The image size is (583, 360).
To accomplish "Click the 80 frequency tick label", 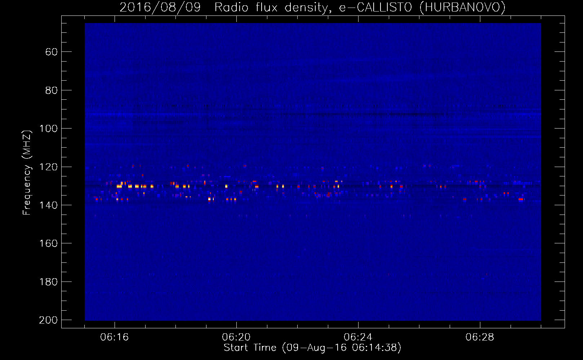I will tap(52, 90).
